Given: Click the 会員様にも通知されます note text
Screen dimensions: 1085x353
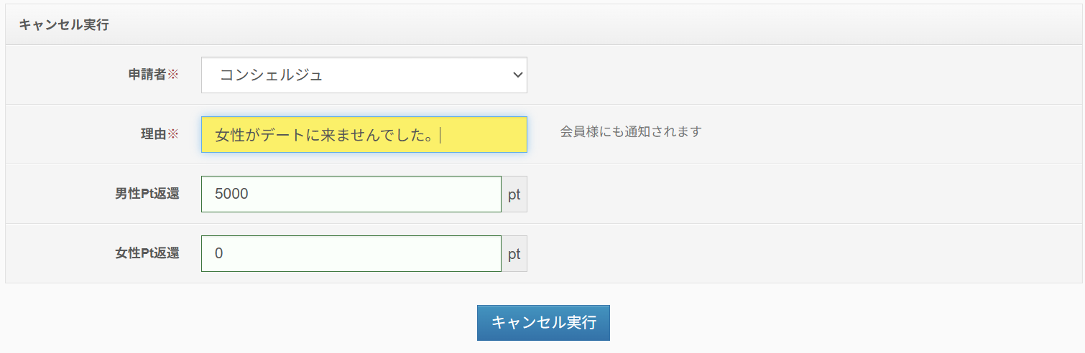Looking at the screenshot, I should pos(630,131).
